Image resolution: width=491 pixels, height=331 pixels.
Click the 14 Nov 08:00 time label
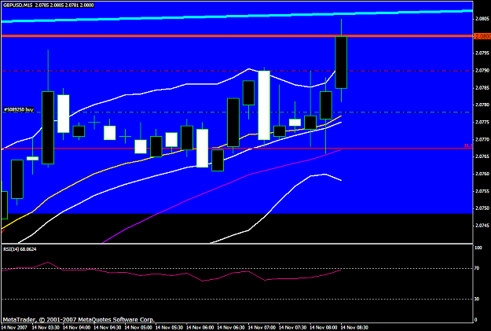pos(324,328)
